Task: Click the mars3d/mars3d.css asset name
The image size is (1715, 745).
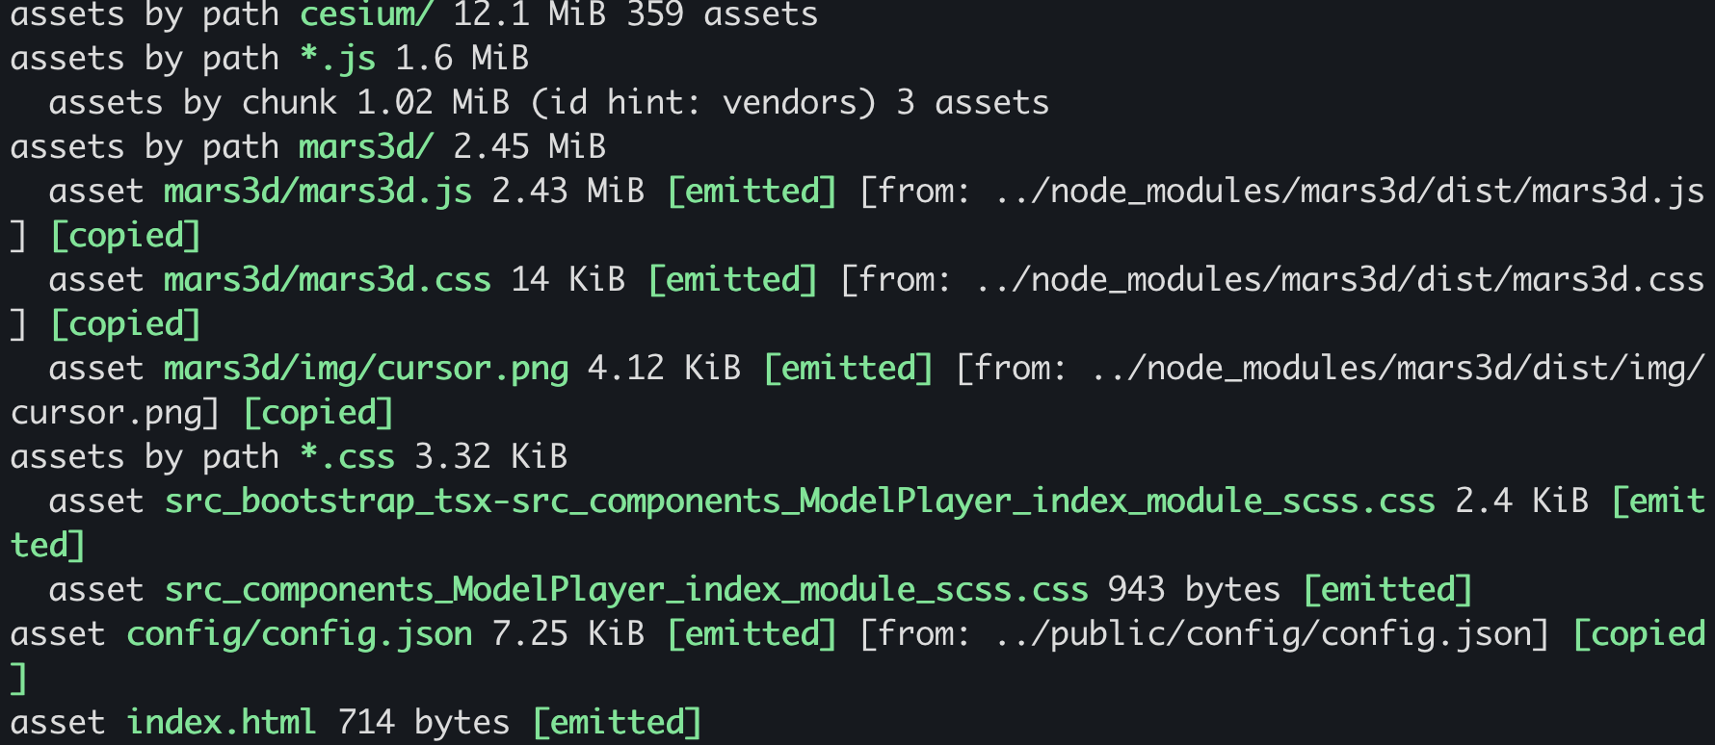Action: point(328,280)
